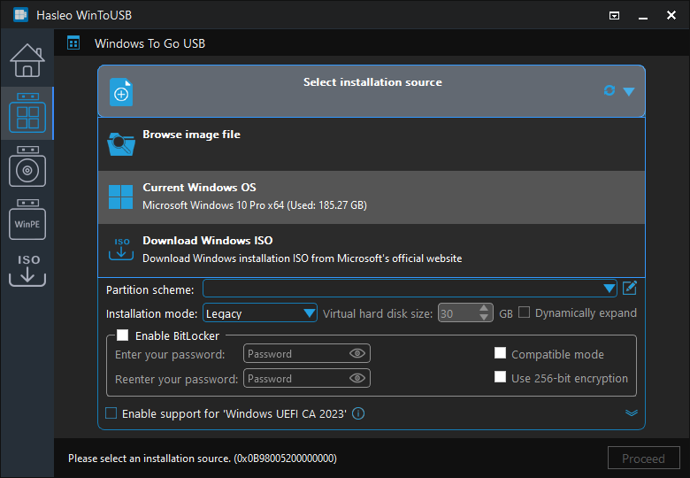690x478 pixels.
Task: Click the Installation mode label
Action: [x=151, y=313]
